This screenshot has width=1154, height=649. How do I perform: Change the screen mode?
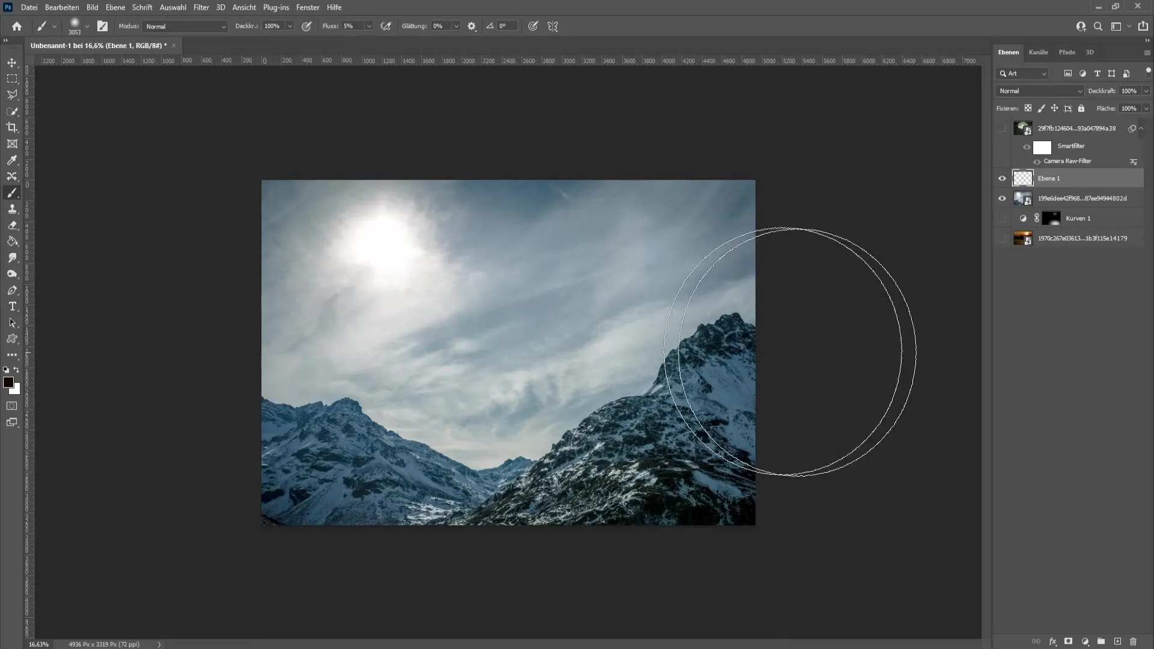tap(12, 422)
